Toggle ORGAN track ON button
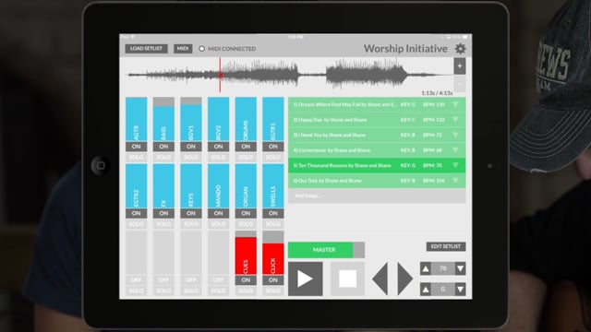Screen dimensions: 591x332 246,213
